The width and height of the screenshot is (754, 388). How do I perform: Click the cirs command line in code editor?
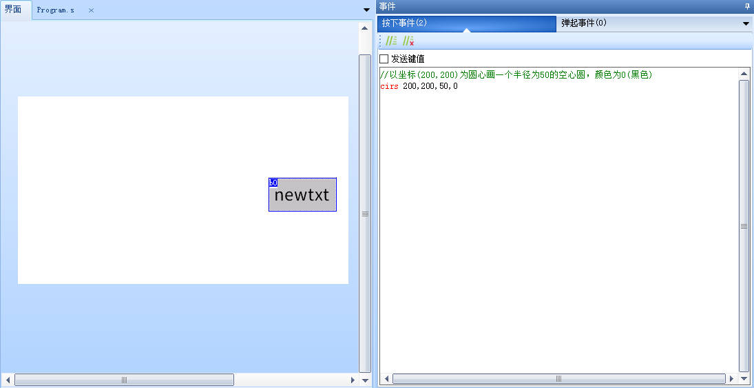419,86
